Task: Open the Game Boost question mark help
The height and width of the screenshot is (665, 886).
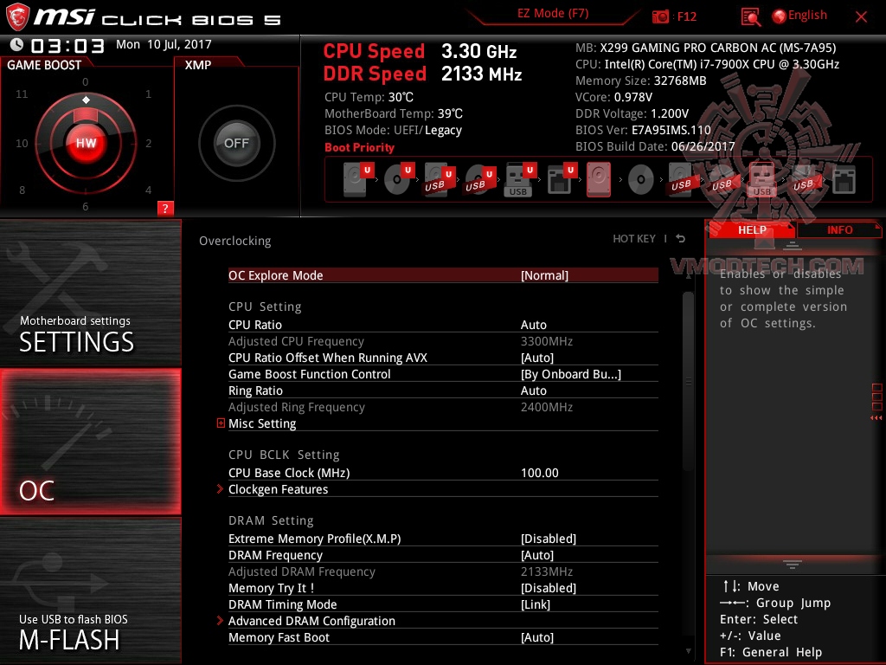Action: pyautogui.click(x=165, y=208)
